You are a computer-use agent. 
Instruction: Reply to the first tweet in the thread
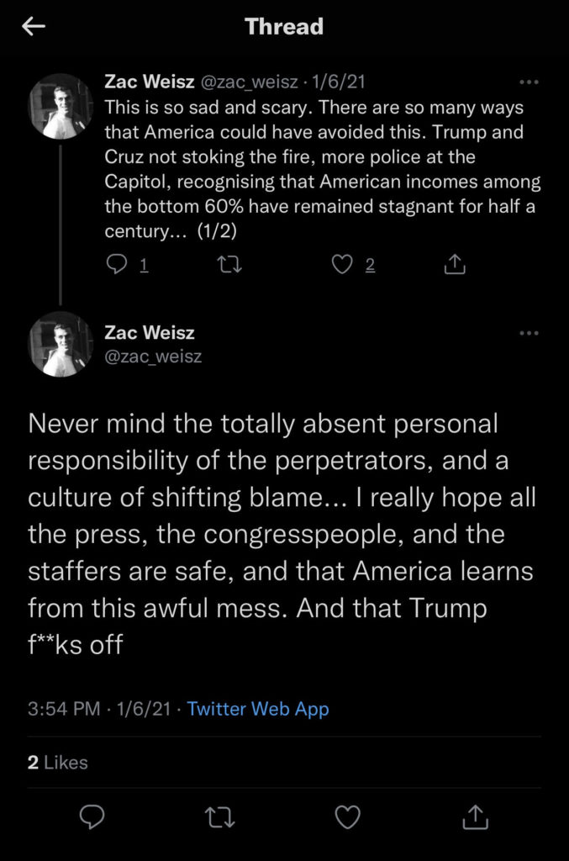coord(117,265)
